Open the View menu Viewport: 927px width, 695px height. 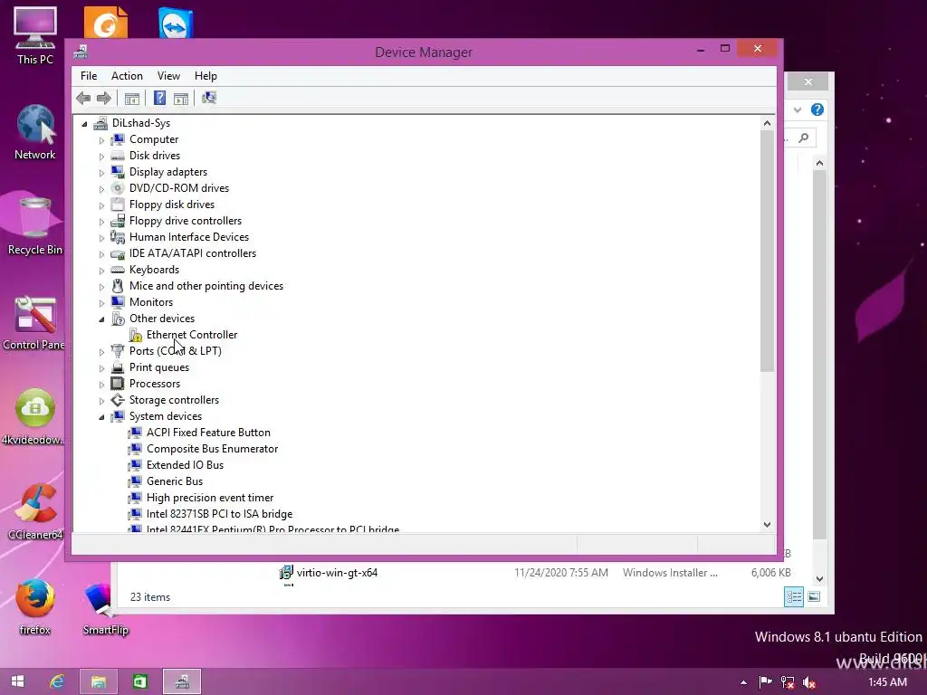tap(168, 76)
